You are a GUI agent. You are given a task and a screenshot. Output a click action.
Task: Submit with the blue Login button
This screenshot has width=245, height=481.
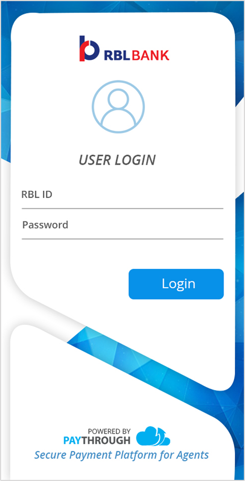tap(176, 284)
